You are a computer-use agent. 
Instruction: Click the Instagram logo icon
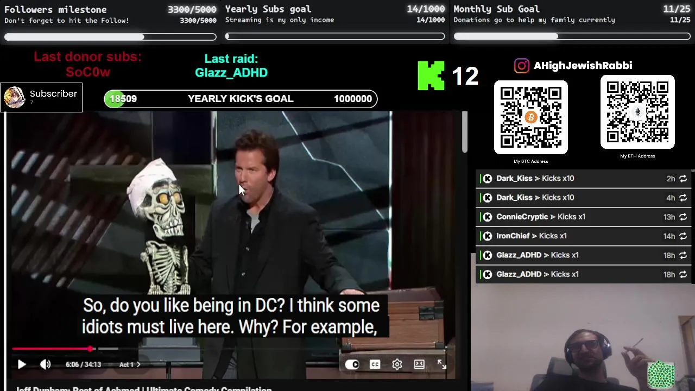(521, 66)
